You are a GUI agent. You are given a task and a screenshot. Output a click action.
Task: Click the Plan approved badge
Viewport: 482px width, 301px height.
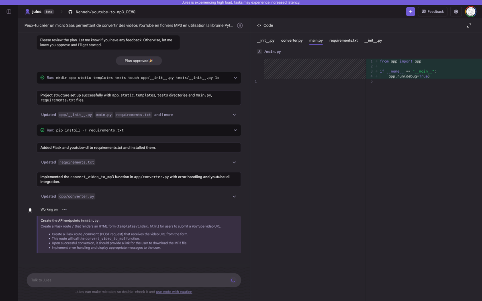coord(139,61)
